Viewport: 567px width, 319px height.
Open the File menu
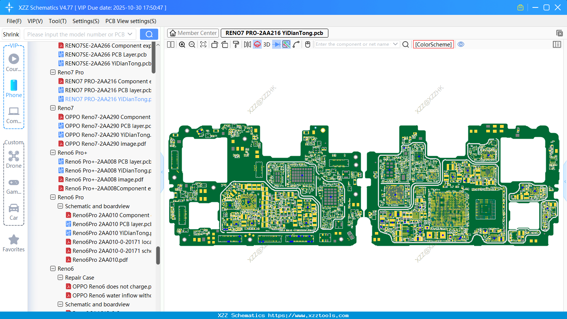click(x=14, y=21)
